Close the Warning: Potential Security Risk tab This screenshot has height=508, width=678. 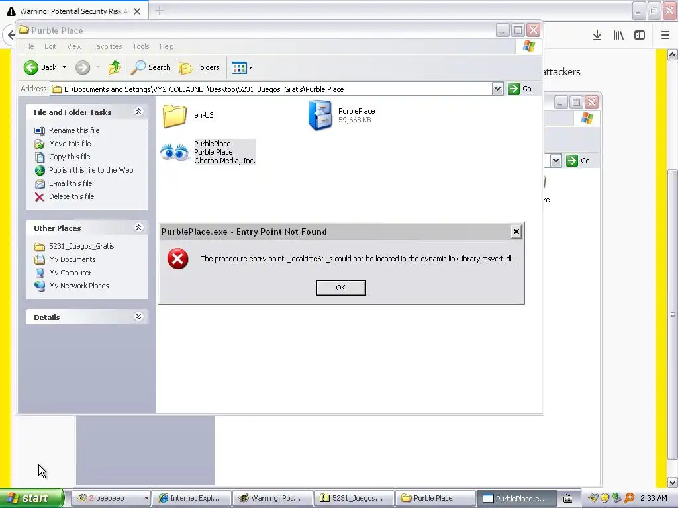(137, 11)
